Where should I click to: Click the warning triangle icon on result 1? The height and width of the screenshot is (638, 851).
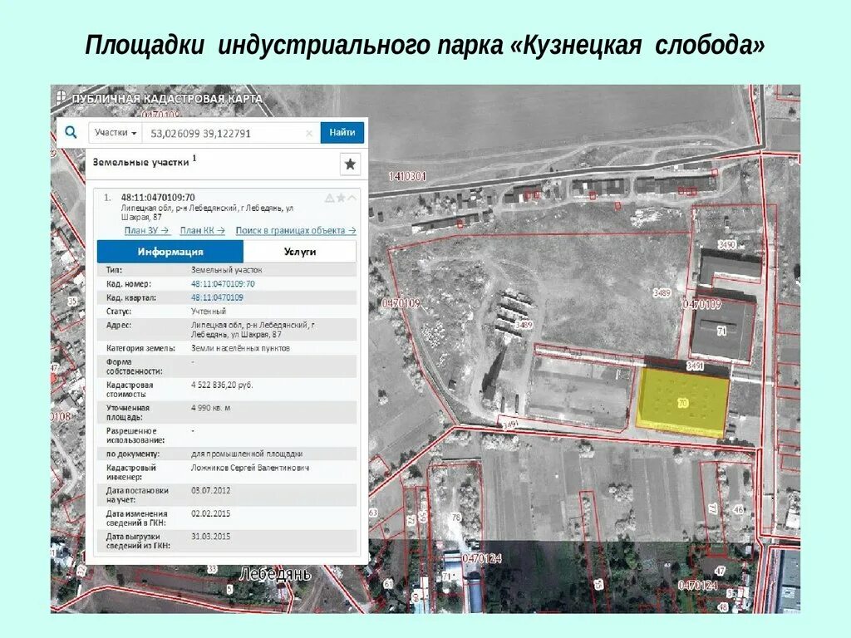click(x=329, y=198)
